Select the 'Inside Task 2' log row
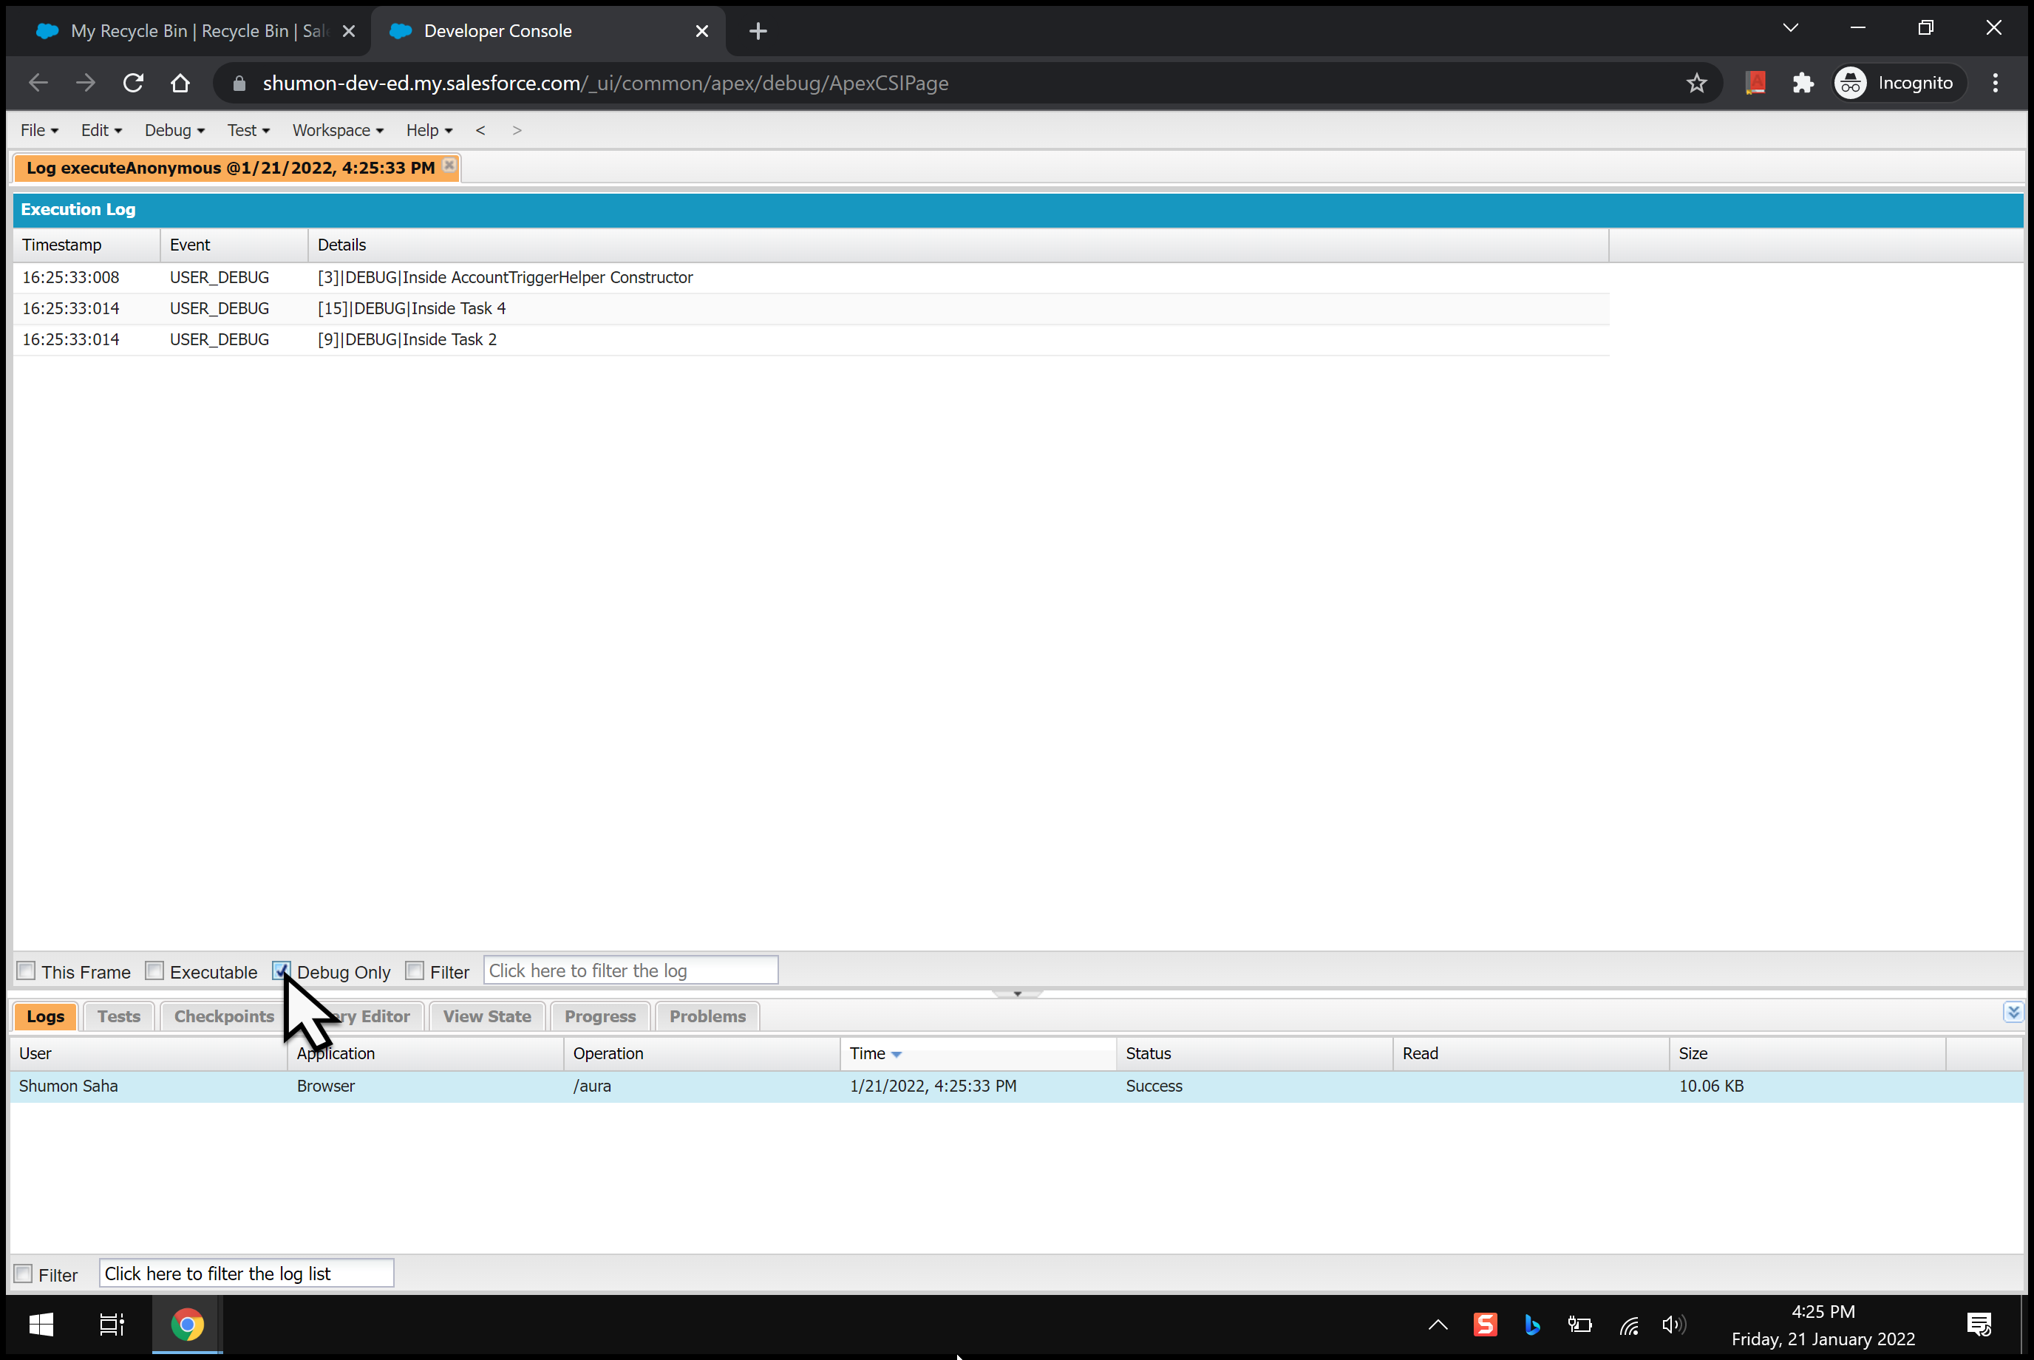2034x1360 pixels. coord(811,340)
